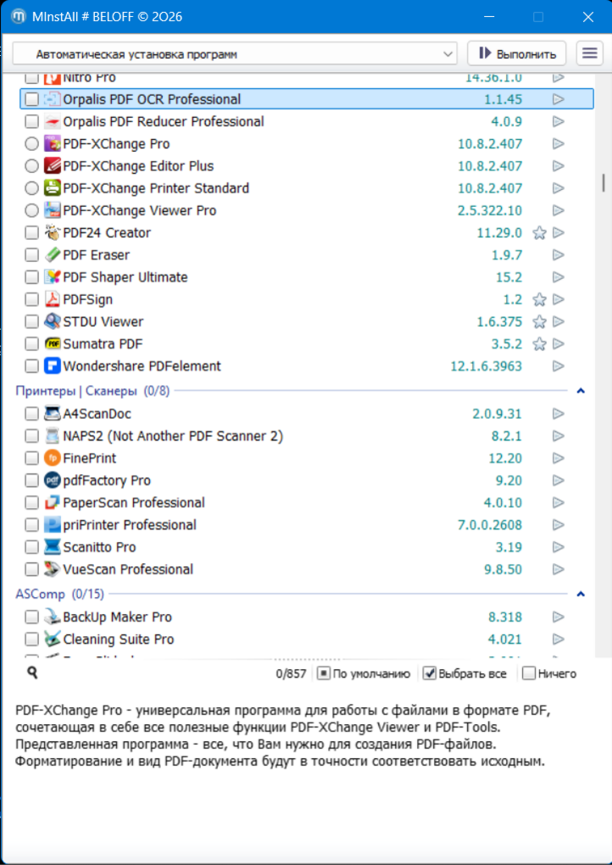This screenshot has height=865, width=612.
Task: Click the list's vertical scrollbar thumb
Action: click(604, 182)
